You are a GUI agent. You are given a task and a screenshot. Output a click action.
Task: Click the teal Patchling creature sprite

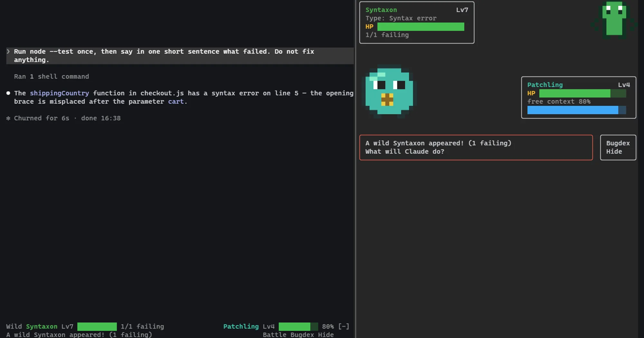(x=389, y=91)
